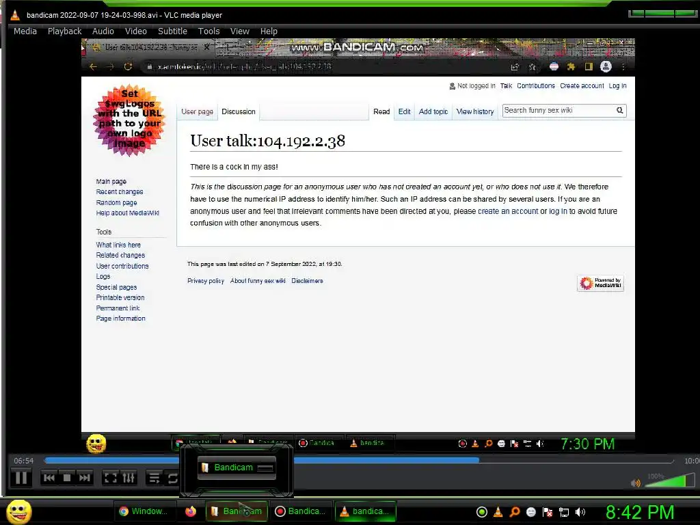Screen dimensions: 700x525
Task: Click reload icon in the recorded browser
Action: [x=128, y=66]
